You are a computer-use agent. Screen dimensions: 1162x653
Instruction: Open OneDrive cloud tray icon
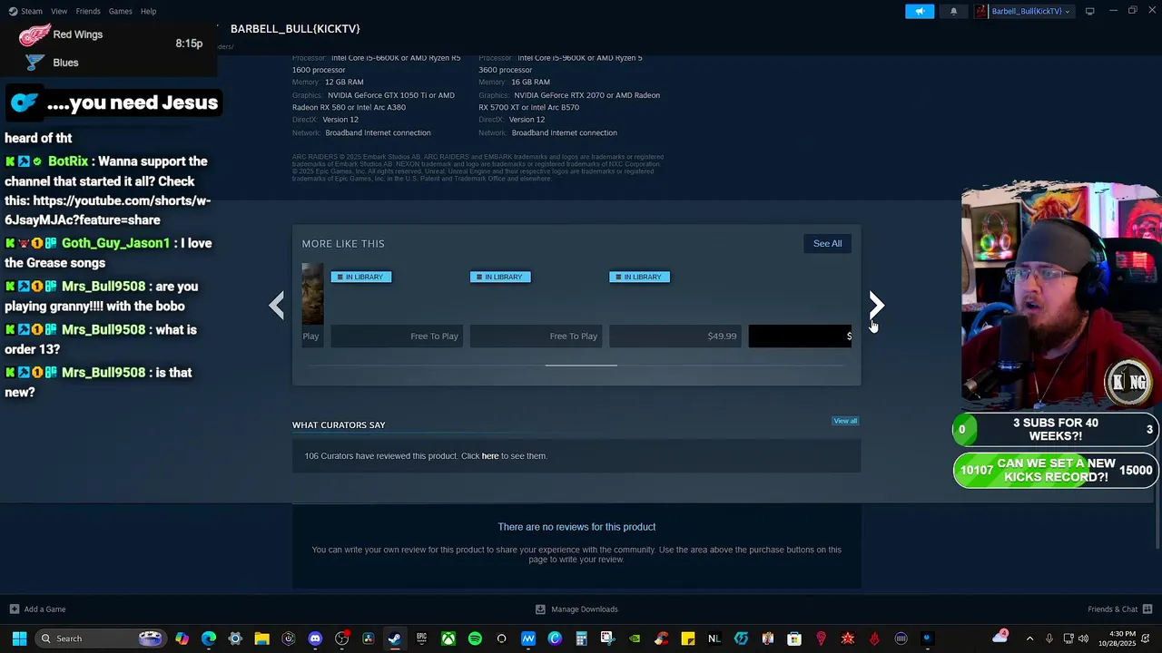click(x=1000, y=636)
